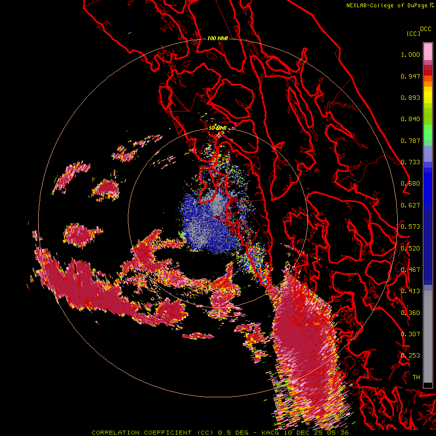The height and width of the screenshot is (436, 436).
Task: Select the 0.893 scale value
Action: [x=410, y=97]
